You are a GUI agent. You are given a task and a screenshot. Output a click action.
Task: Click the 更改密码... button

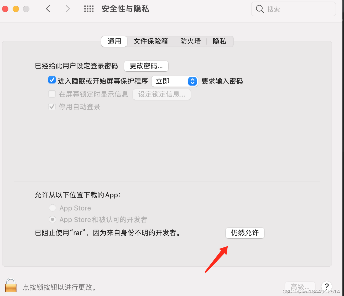tap(146, 66)
